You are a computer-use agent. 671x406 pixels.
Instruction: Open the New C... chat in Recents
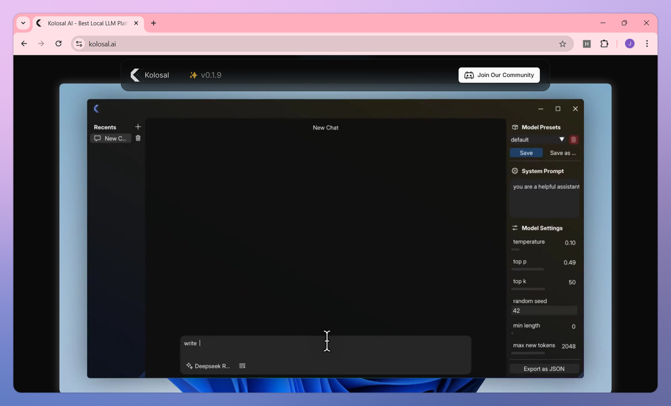click(x=111, y=138)
